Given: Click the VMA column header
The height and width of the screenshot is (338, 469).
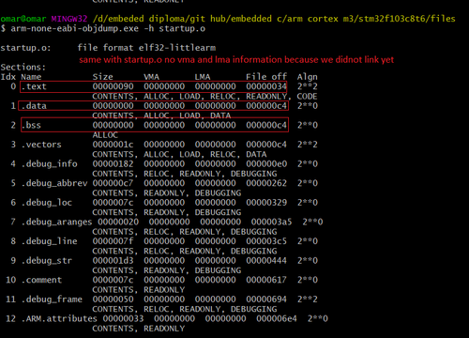Looking at the screenshot, I should [152, 77].
